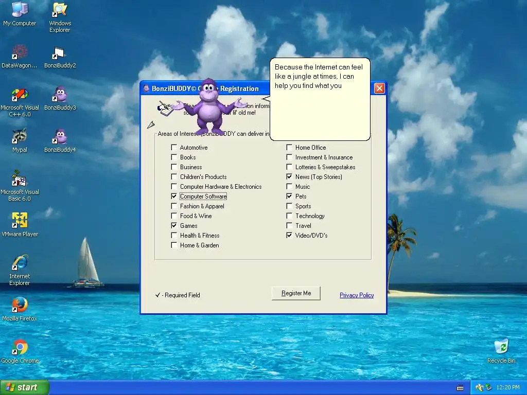The image size is (527, 395).
Task: Enable Investment & Insurance checkbox
Action: coord(289,157)
